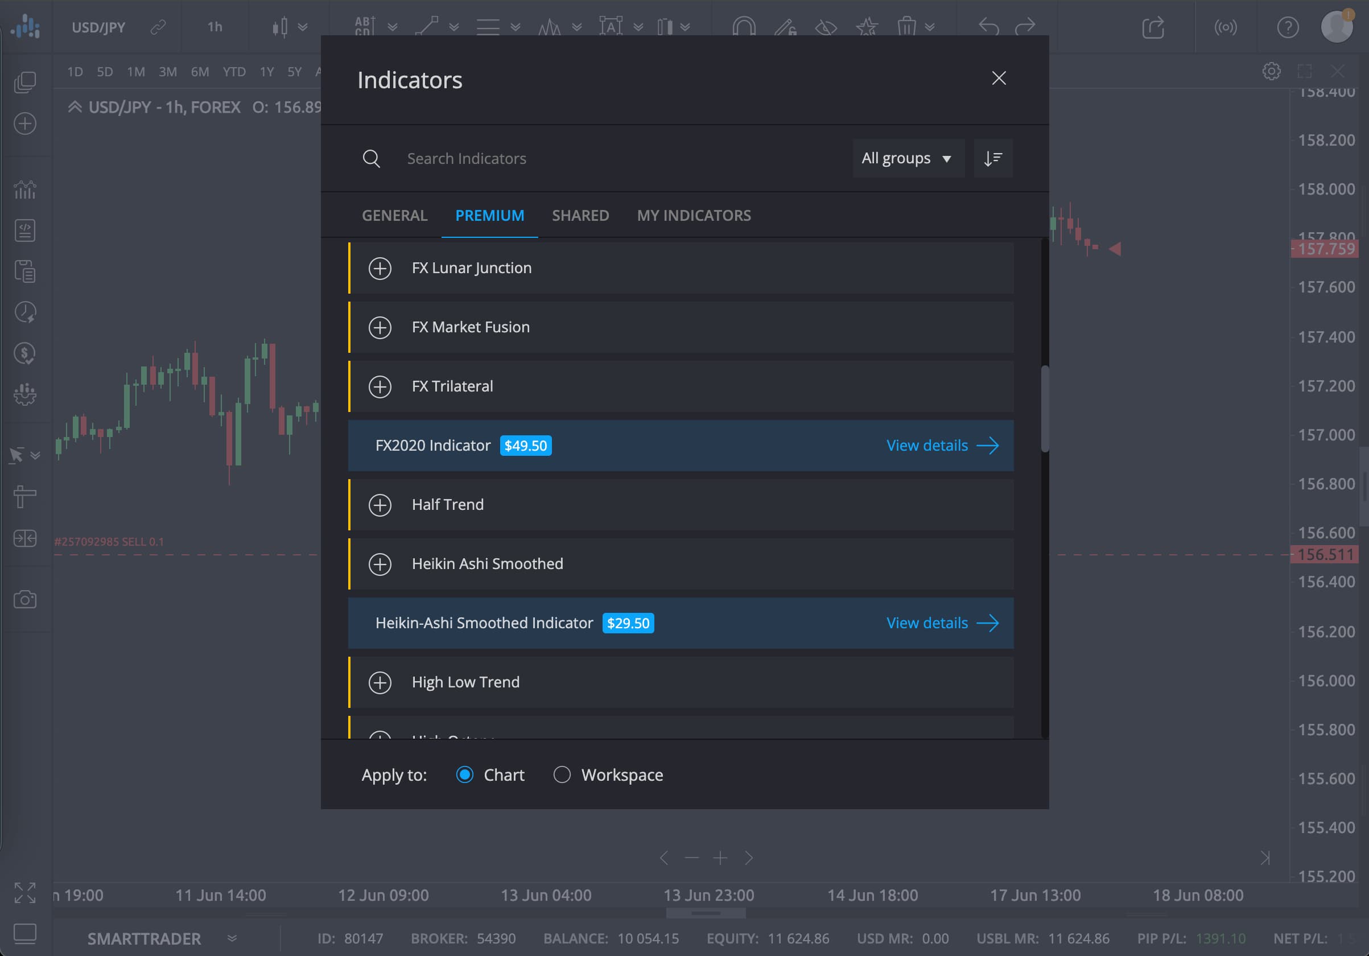Viewport: 1369px width, 956px height.
Task: Add the FX Lunar Junction indicator
Action: click(x=380, y=269)
